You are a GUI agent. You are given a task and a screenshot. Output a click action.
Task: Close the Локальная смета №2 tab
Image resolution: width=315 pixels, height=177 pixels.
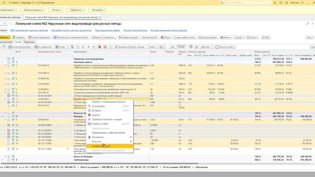99,17
